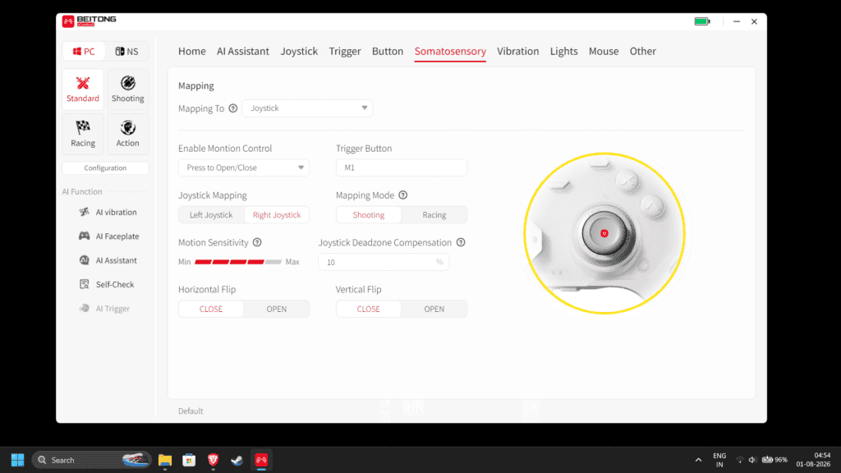841x473 pixels.
Task: Switch to PC platform mode
Action: point(84,52)
